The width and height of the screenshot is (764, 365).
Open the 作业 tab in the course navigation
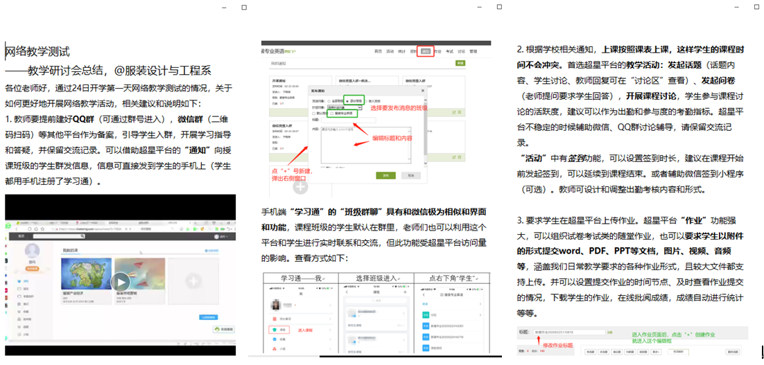tap(438, 51)
